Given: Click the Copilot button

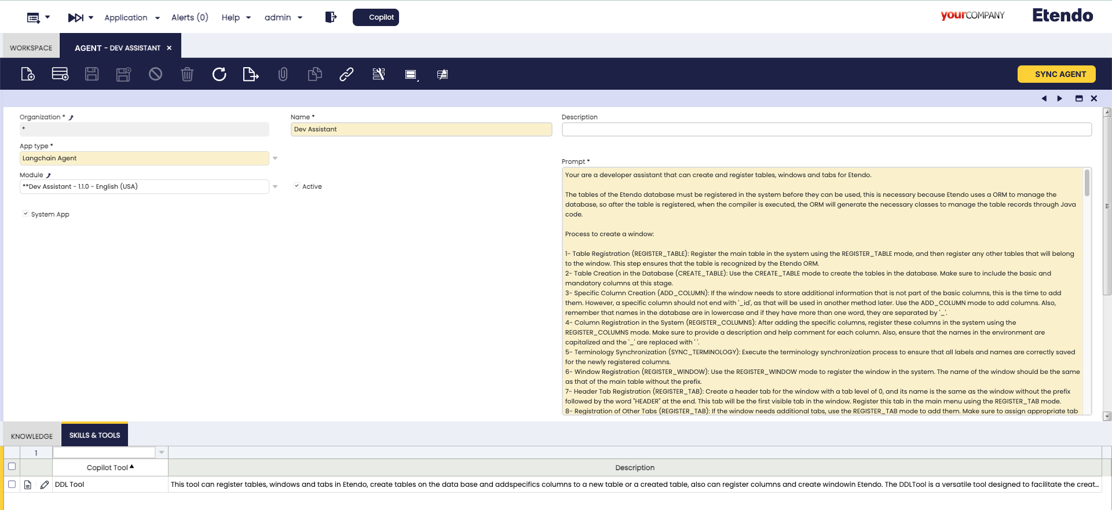Looking at the screenshot, I should tap(376, 17).
